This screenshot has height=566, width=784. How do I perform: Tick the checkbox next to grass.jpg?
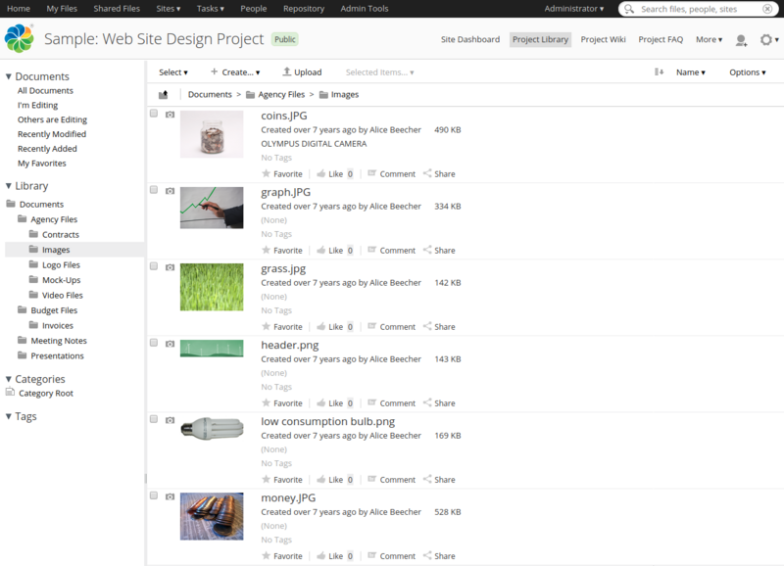151,264
